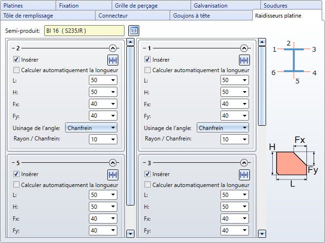Open Fy dropdown in stiffener 2

(103, 116)
